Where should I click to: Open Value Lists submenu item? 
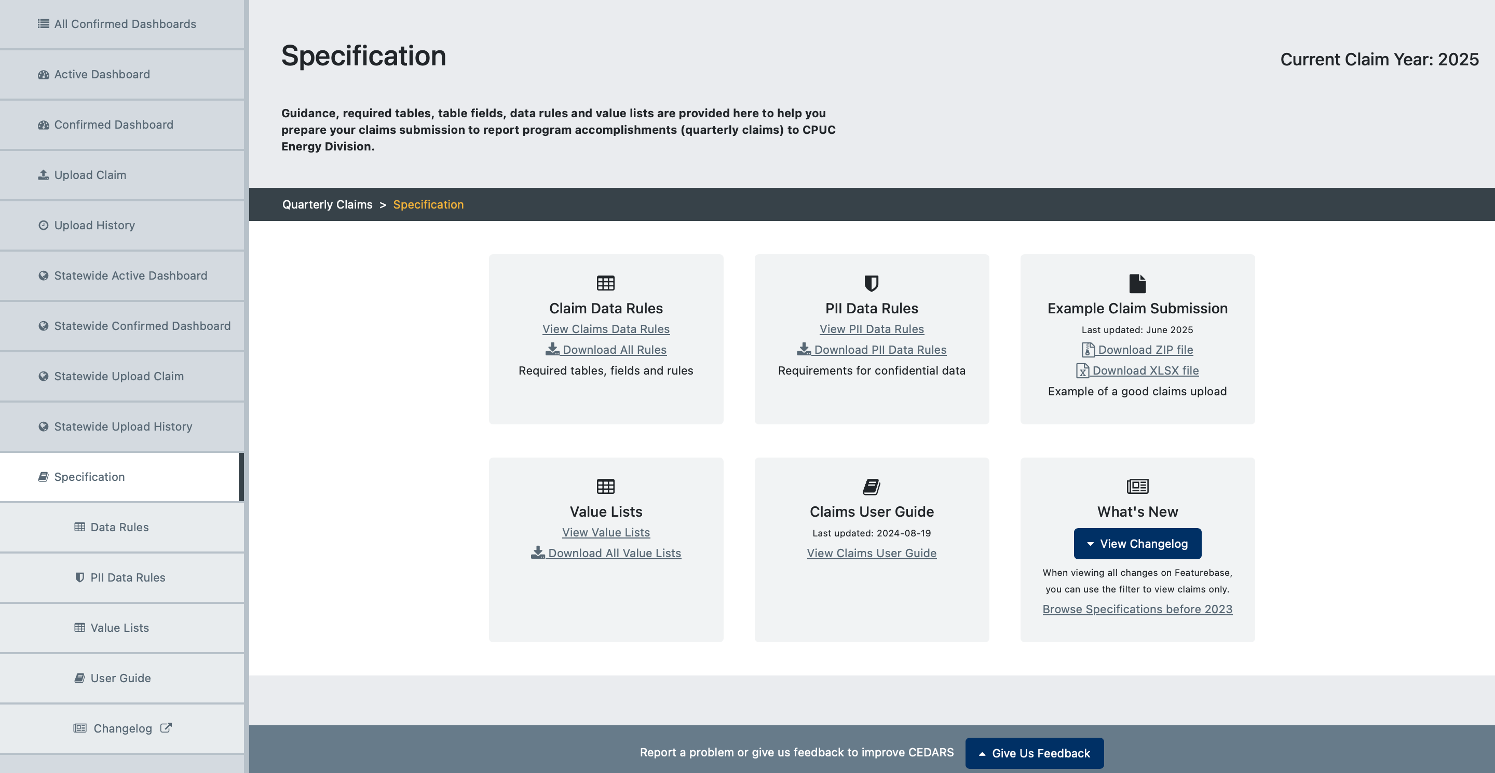pos(122,628)
